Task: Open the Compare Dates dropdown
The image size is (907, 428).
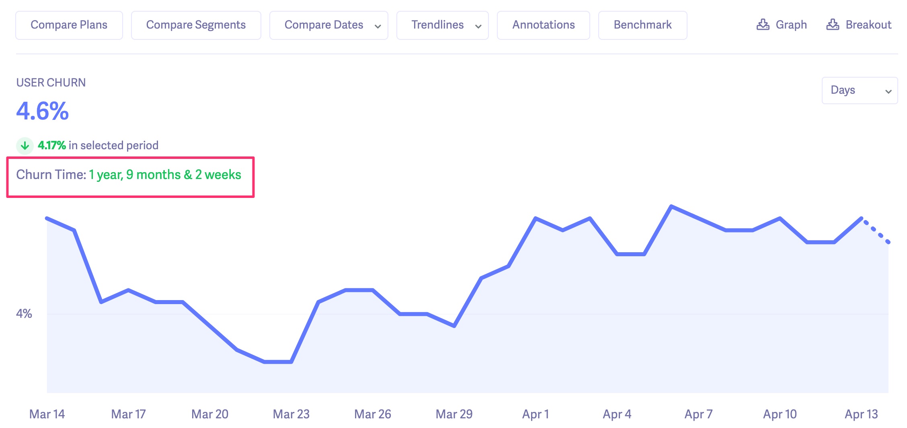Action: (328, 25)
